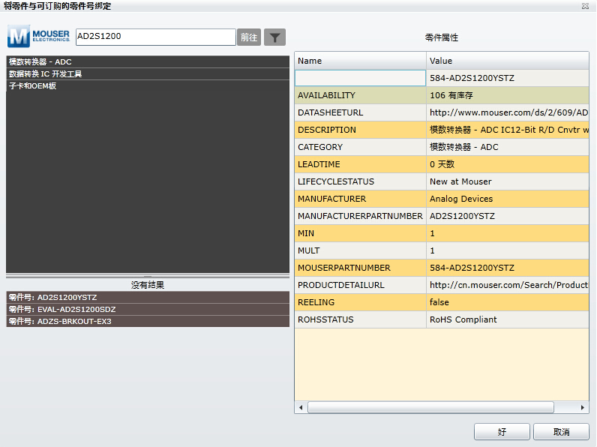Viewport: 597px width, 447px height.
Task: Select category 数据转换 IC 开发工具
Action: [148, 73]
